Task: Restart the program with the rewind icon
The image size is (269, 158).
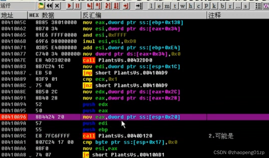Action: coord(49,6)
